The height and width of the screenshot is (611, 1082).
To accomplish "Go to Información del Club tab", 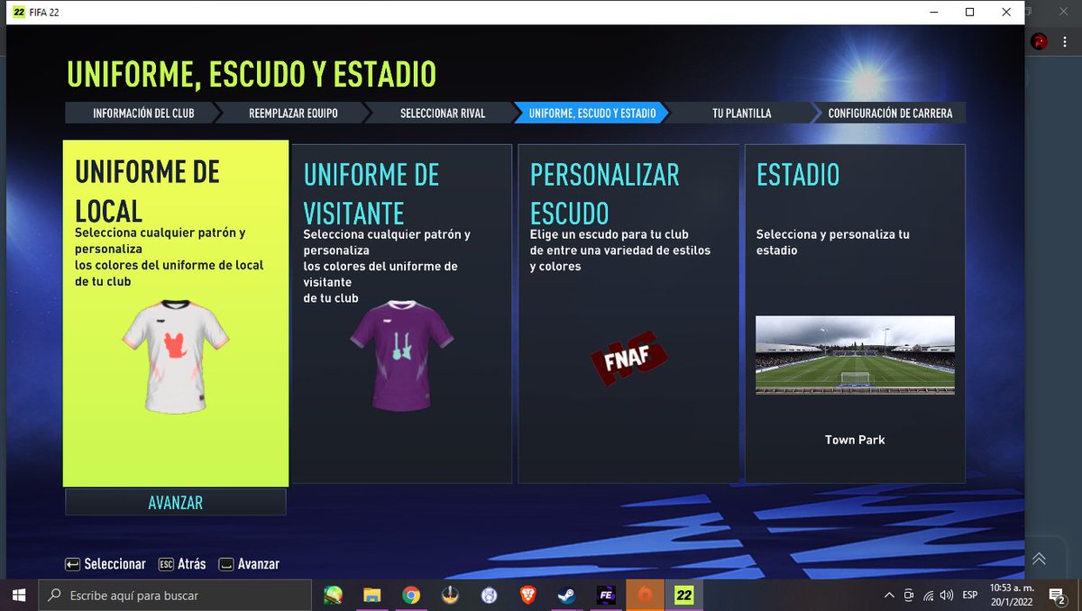I will 142,114.
